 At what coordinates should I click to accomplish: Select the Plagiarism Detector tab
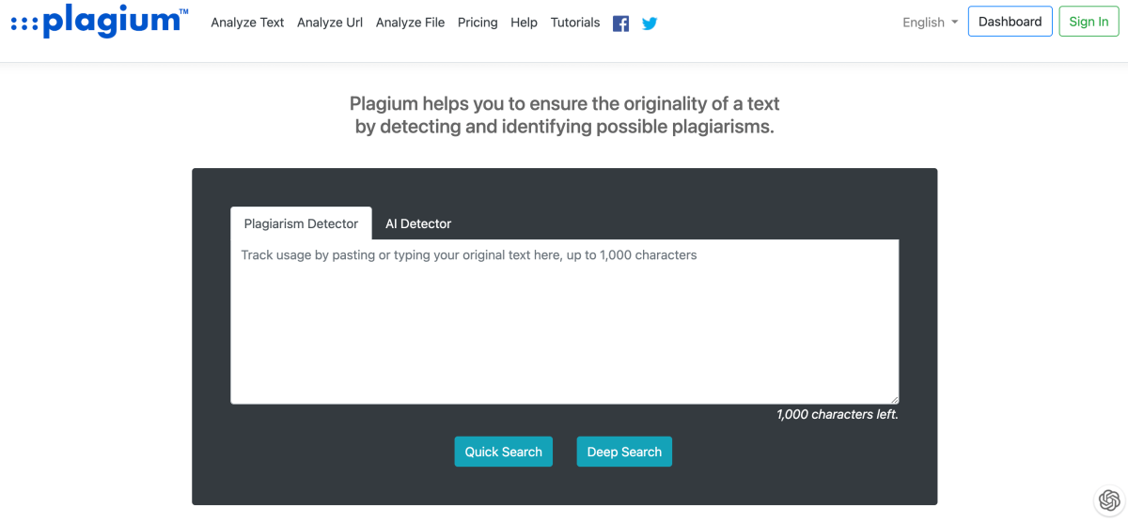pyautogui.click(x=301, y=223)
